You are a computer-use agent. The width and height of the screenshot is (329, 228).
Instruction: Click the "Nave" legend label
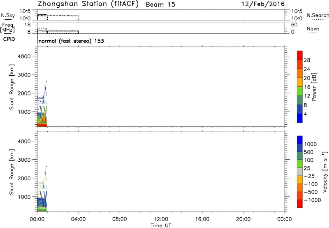pyautogui.click(x=313, y=28)
